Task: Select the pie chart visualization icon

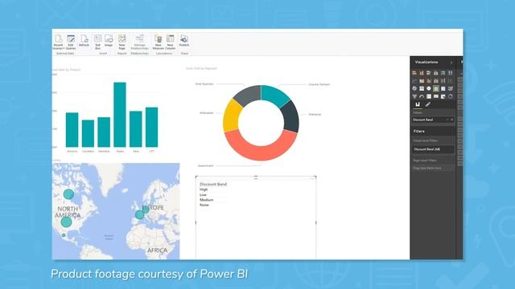Action: coord(414,88)
